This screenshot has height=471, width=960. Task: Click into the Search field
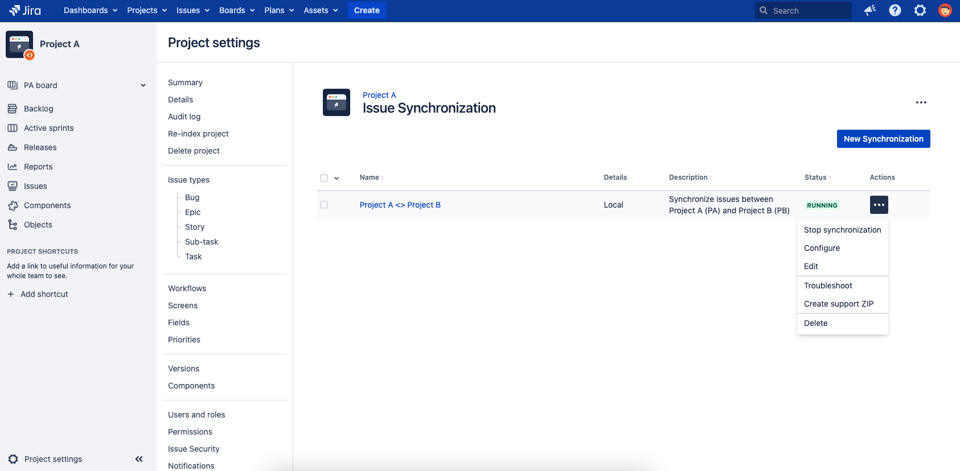[x=809, y=10]
